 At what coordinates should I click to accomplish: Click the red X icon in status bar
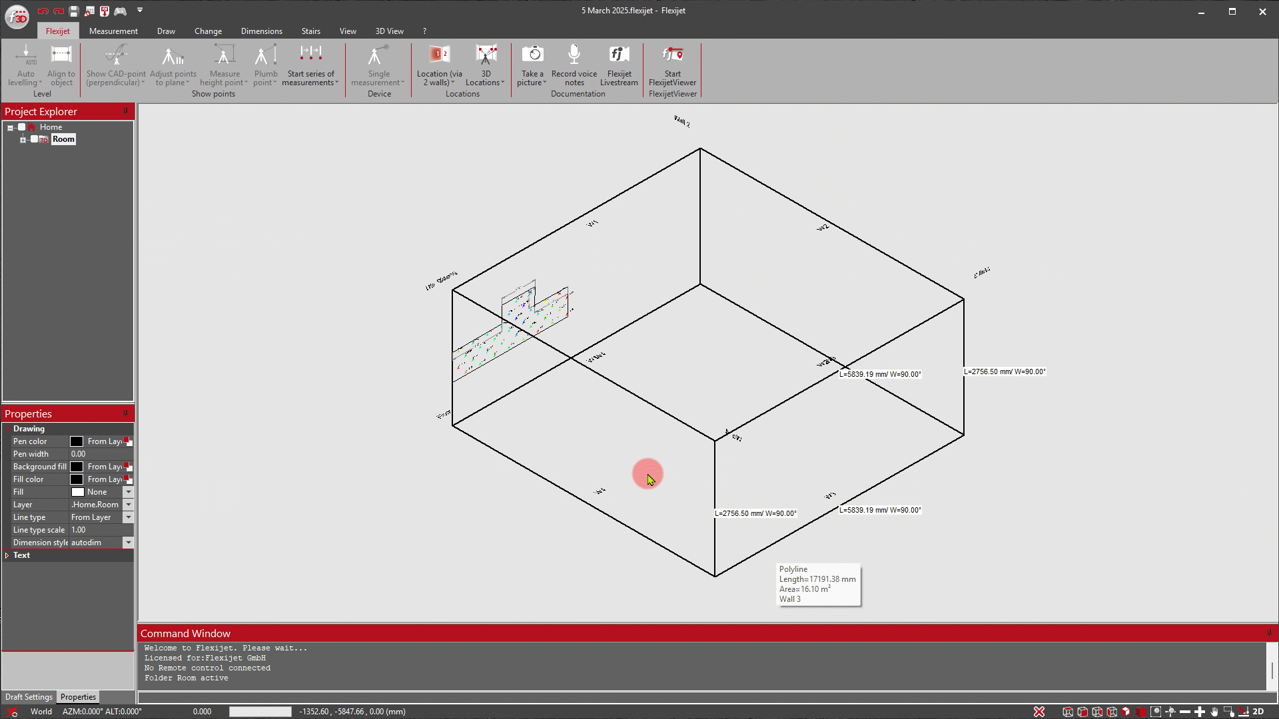1039,712
